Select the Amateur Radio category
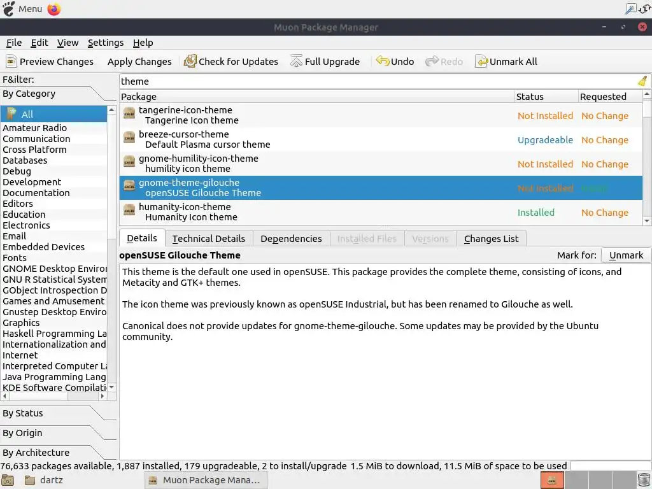 [53, 127]
